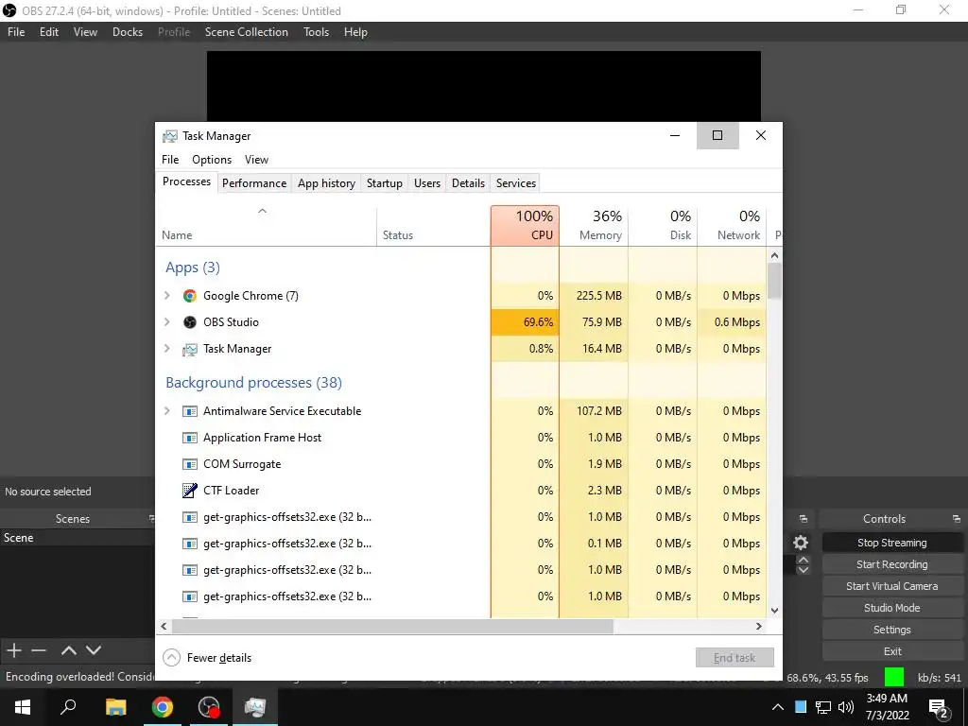Click the Background processes (38) heading
Viewport: 968px width, 726px height.
tap(253, 383)
